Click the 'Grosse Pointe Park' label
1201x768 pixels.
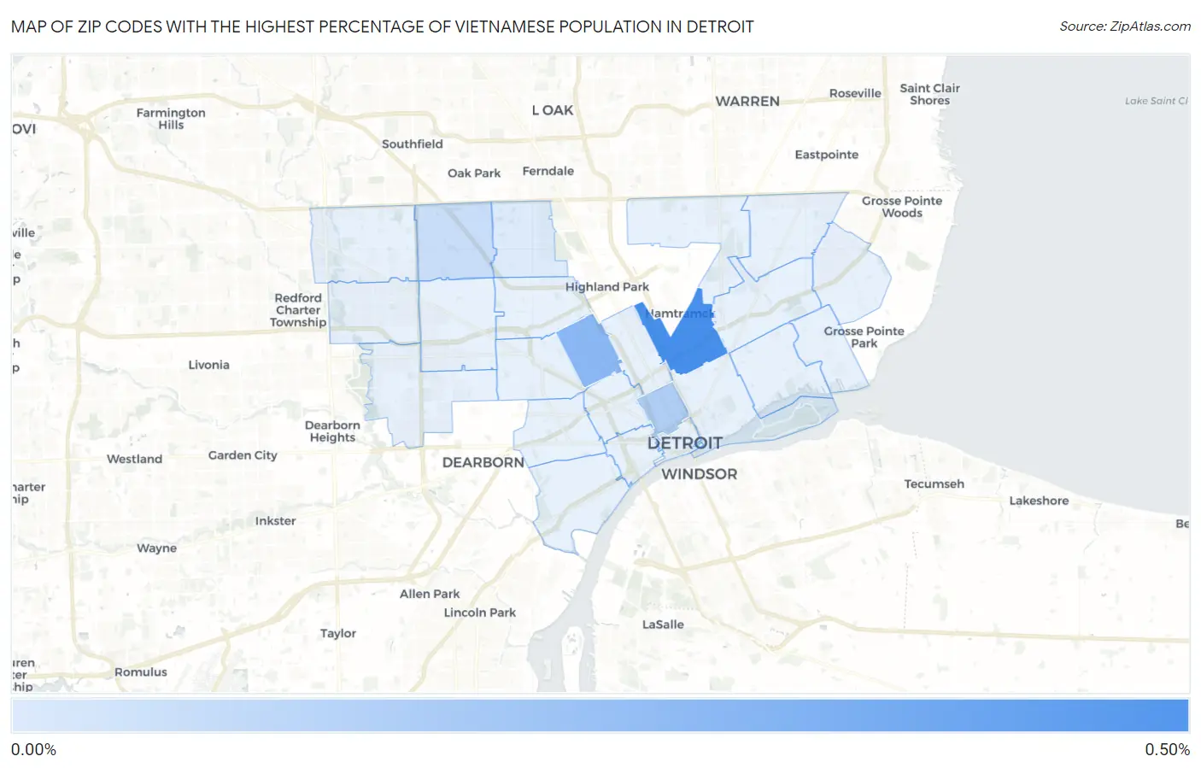[864, 337]
